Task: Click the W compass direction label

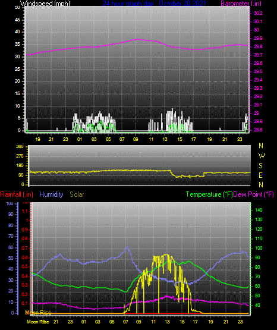Action: (262, 156)
